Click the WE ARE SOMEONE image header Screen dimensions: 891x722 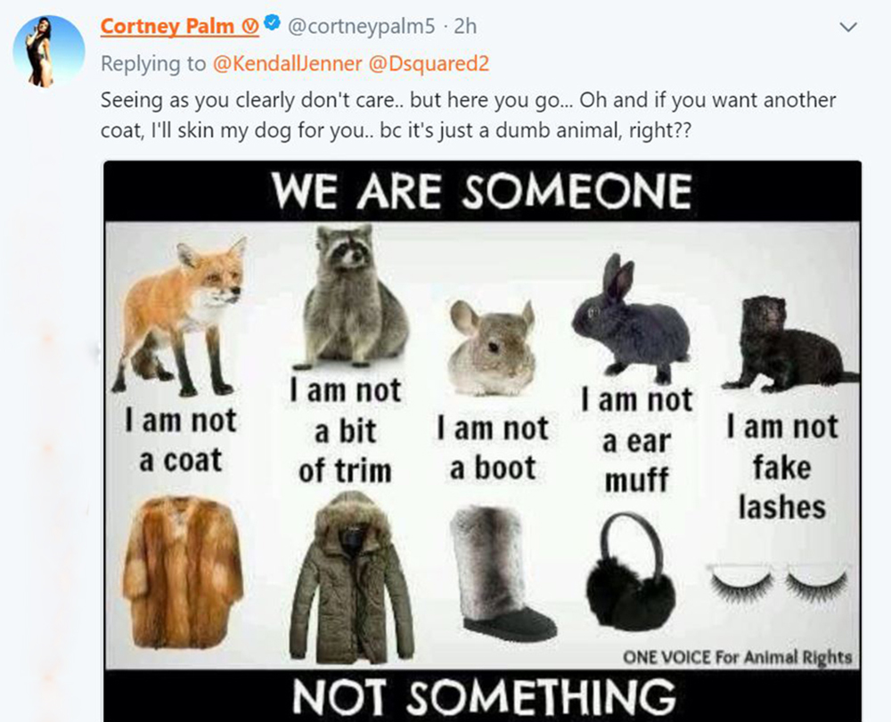pos(481,191)
